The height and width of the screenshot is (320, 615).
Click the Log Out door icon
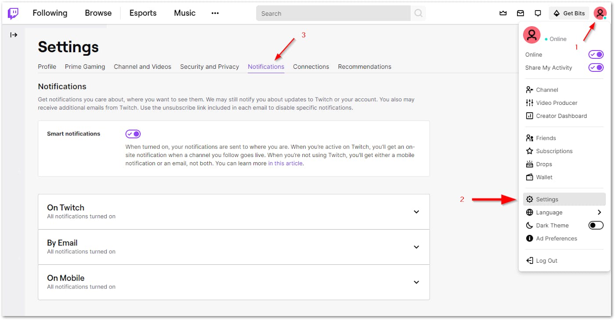[x=529, y=261]
